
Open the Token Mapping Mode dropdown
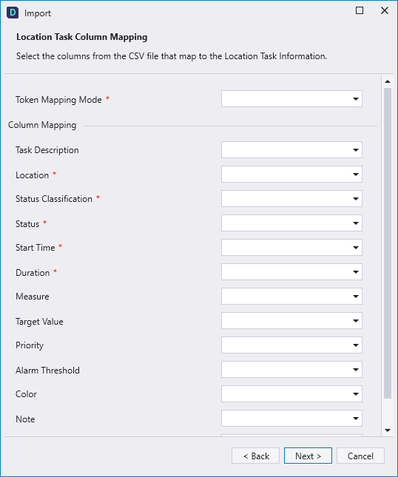(291, 99)
